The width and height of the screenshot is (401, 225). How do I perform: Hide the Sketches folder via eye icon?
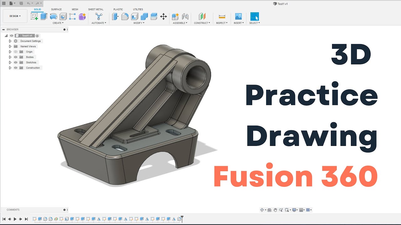click(16, 62)
